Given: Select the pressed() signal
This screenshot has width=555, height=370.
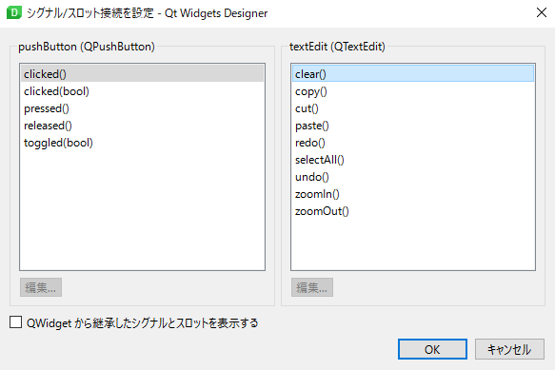Looking at the screenshot, I should pyautogui.click(x=142, y=108).
